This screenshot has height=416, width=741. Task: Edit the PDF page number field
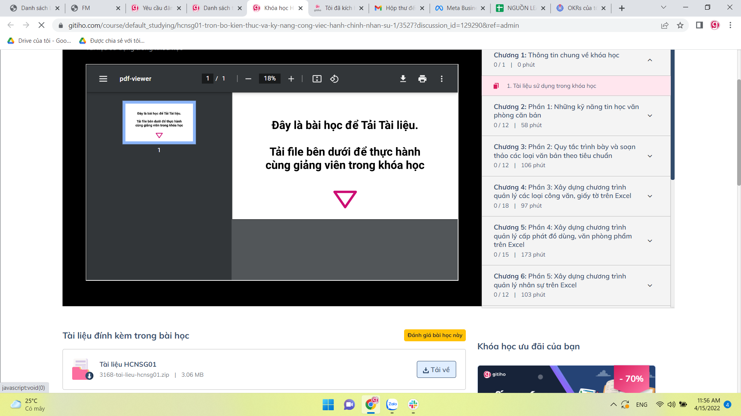(x=207, y=79)
